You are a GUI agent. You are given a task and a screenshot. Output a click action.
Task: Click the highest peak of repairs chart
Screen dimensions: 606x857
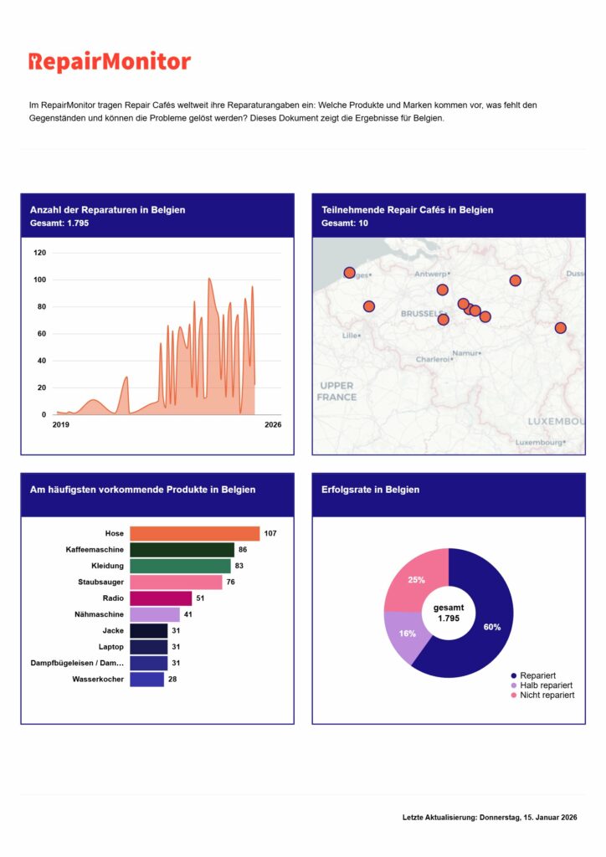[x=209, y=280]
